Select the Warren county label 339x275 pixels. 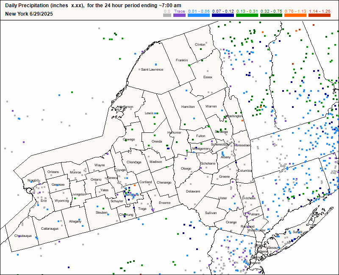(x=211, y=107)
